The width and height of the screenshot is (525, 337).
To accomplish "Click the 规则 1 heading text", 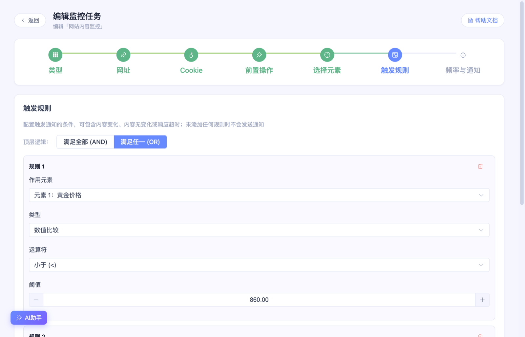I will pyautogui.click(x=37, y=166).
